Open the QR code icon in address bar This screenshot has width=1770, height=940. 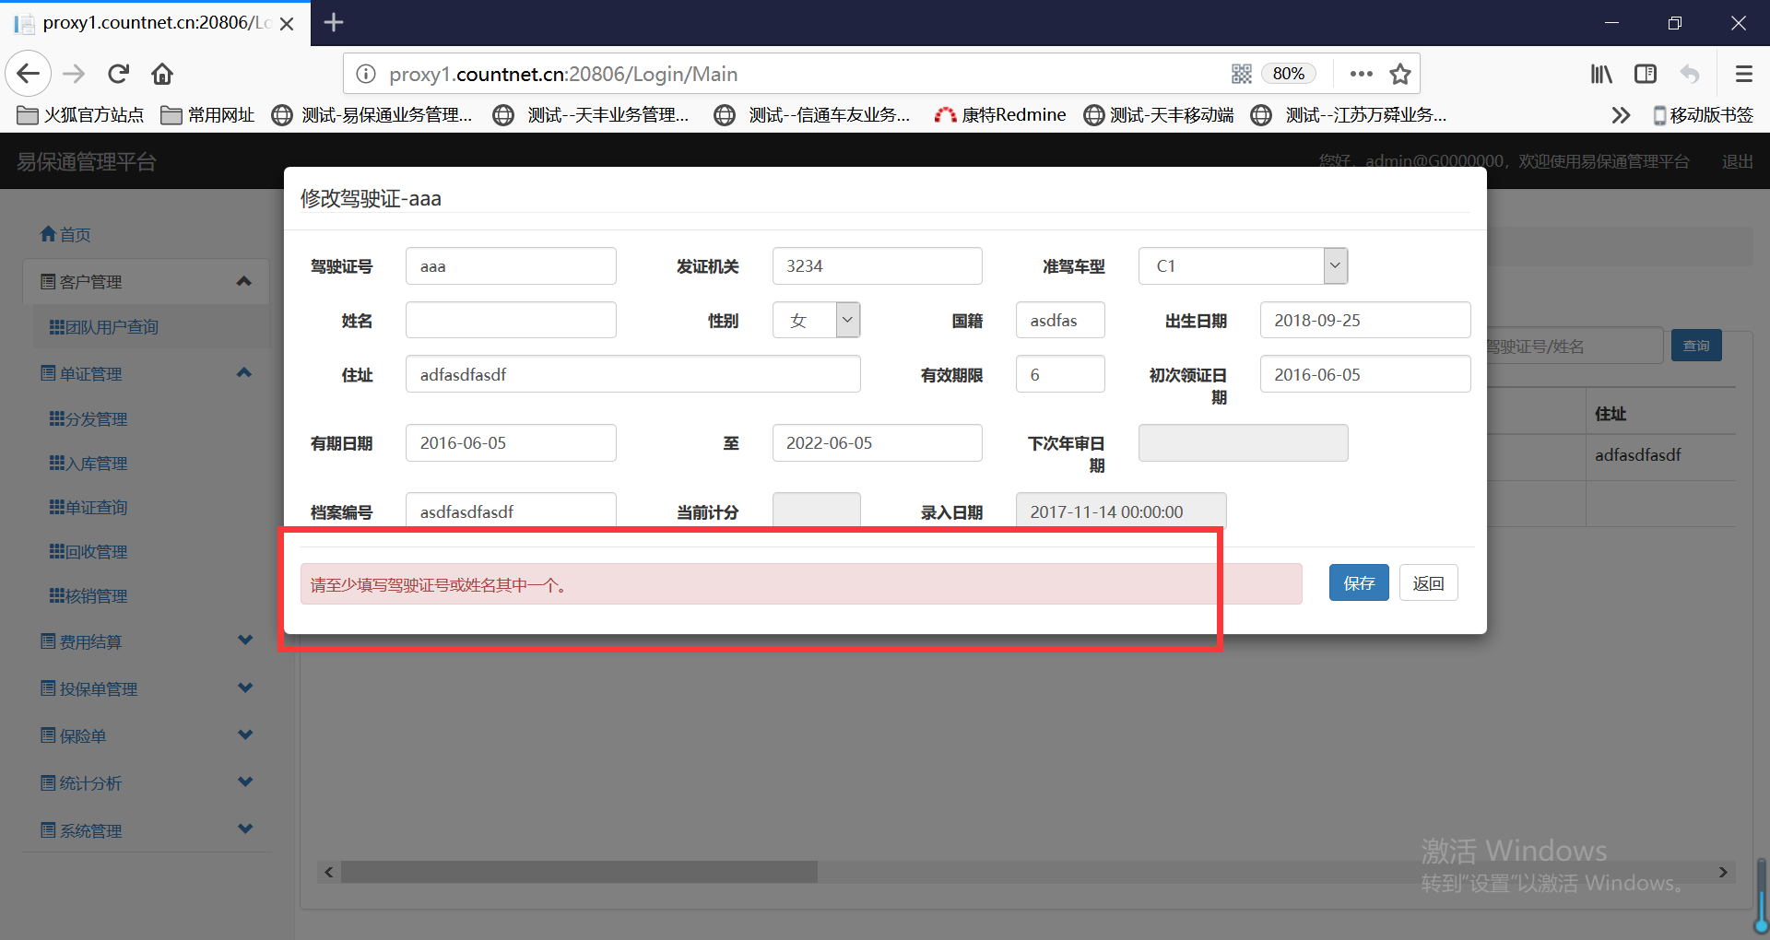[1242, 74]
